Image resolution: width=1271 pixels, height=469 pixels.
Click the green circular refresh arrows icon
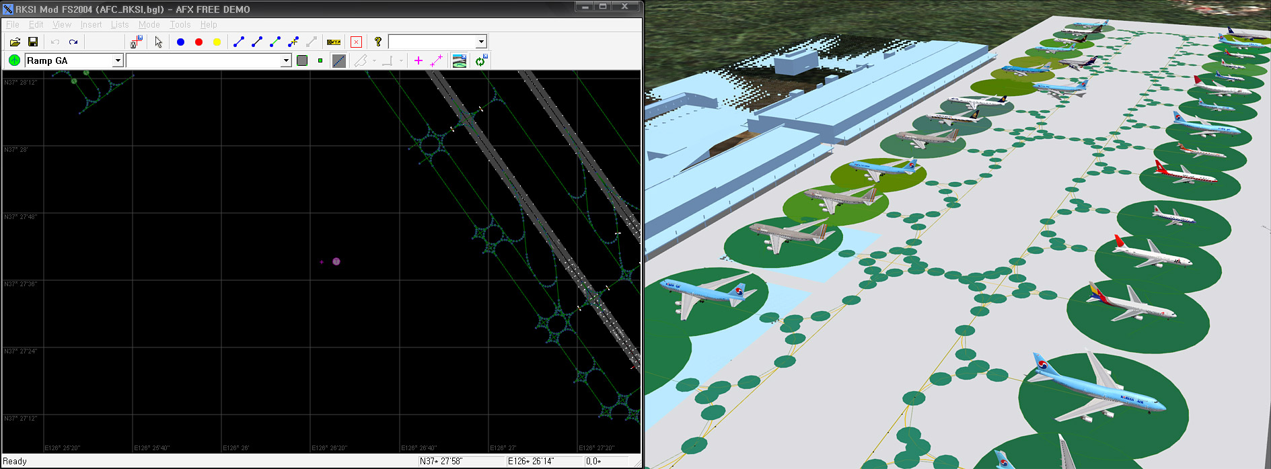tap(480, 60)
